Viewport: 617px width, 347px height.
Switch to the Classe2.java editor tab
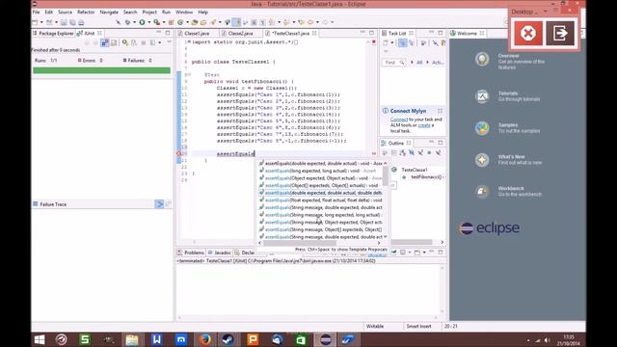pos(240,34)
